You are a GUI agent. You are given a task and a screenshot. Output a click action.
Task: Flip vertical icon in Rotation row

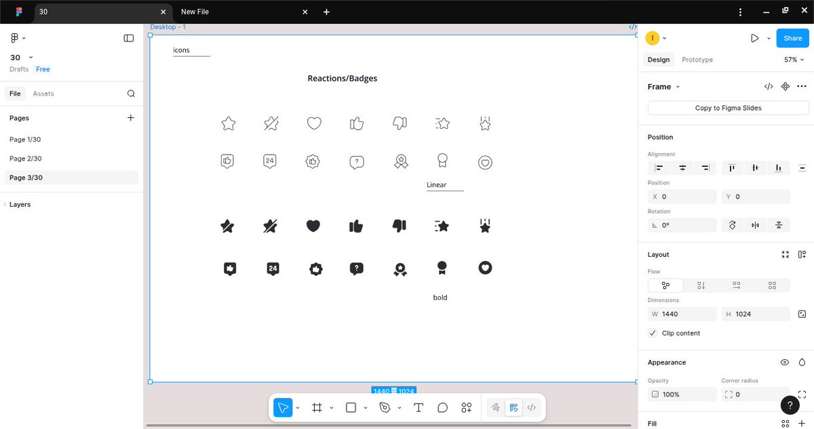tap(779, 225)
